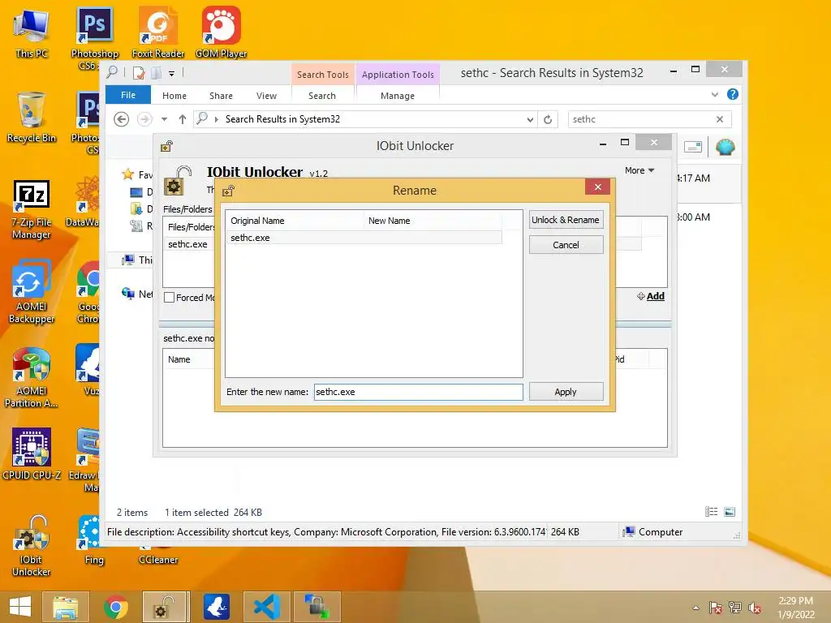Click Apply in Rename dialog

click(566, 392)
